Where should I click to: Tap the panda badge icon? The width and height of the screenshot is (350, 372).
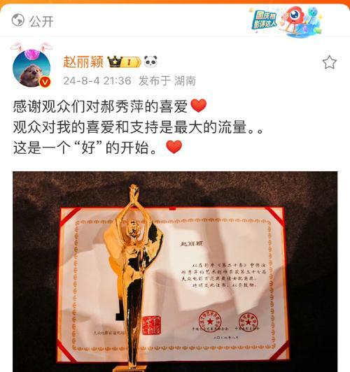[150, 62]
